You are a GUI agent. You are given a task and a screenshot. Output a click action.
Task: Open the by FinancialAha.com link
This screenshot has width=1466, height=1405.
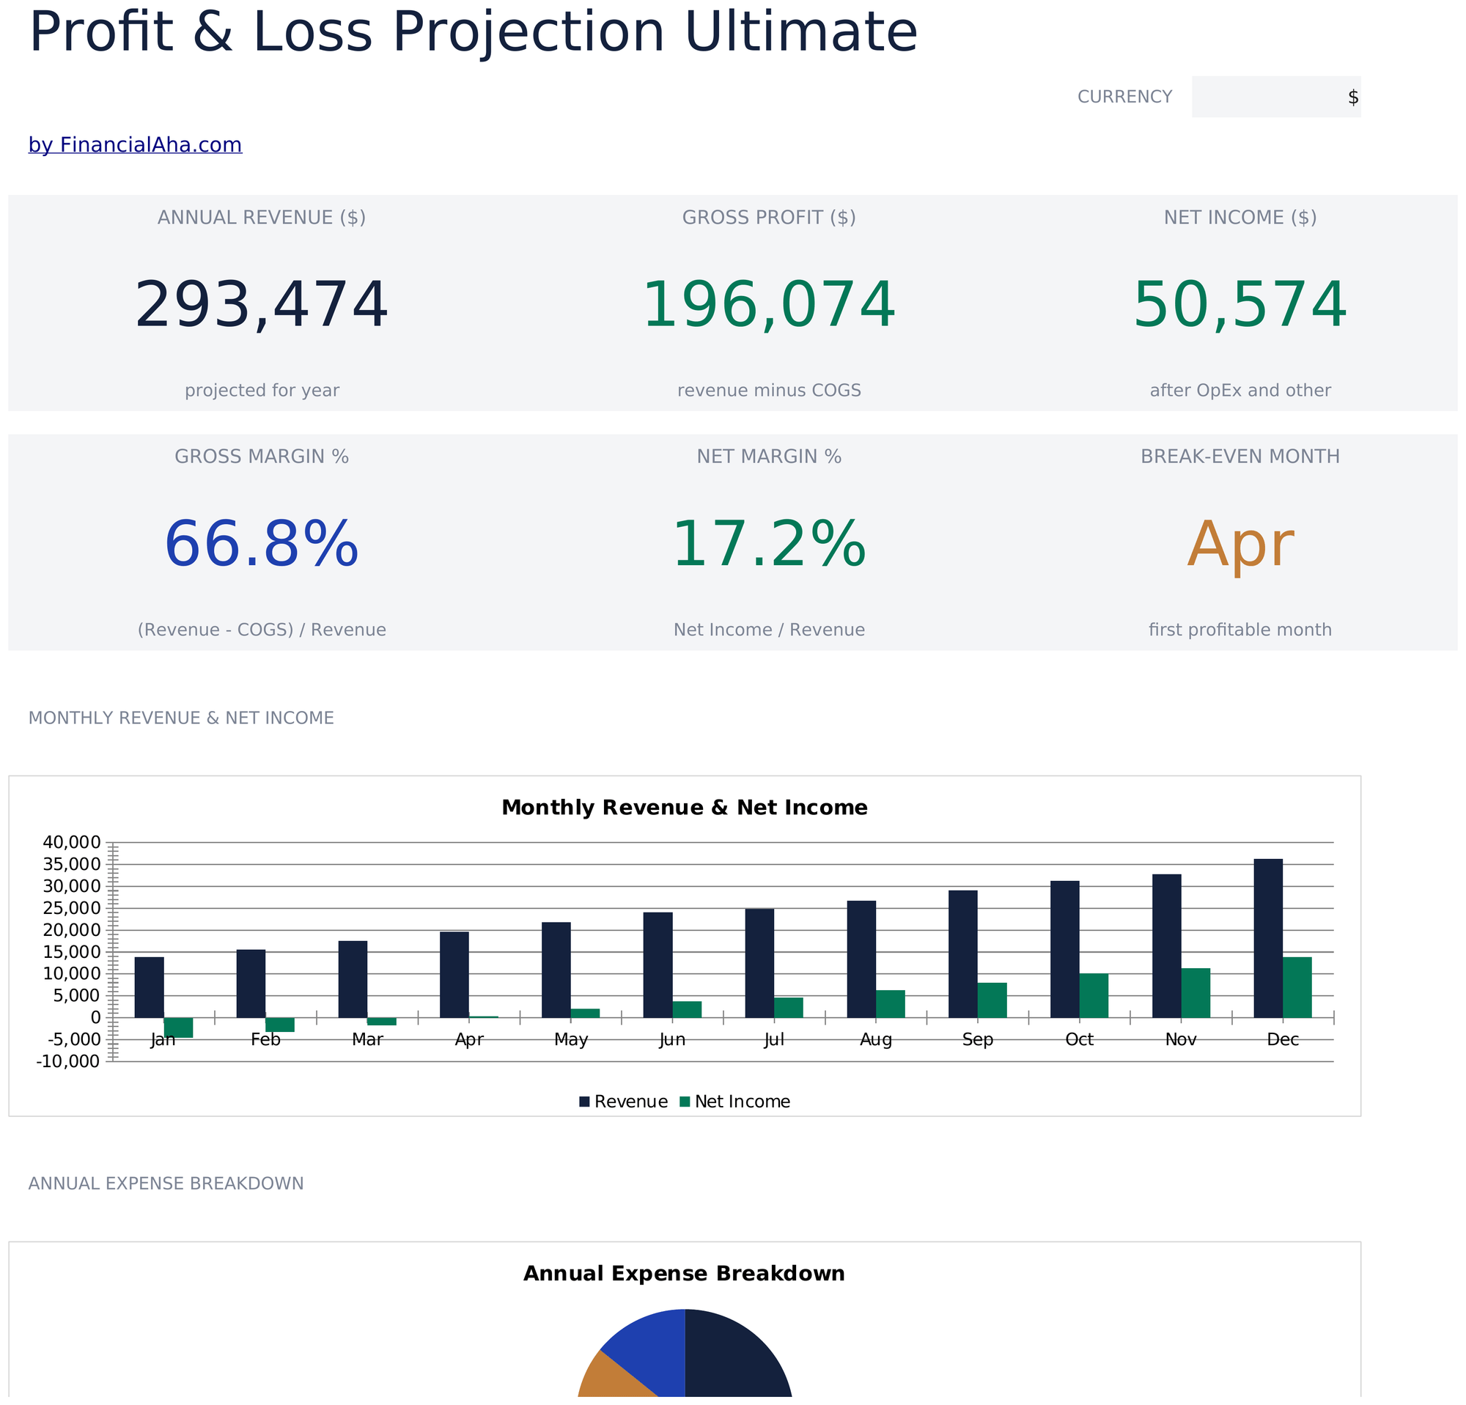click(x=136, y=144)
